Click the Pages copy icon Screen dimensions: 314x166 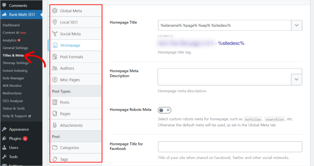point(55,114)
